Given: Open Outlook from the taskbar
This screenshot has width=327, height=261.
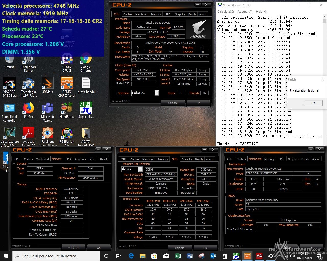Looking at the screenshot, I should click(213, 256).
